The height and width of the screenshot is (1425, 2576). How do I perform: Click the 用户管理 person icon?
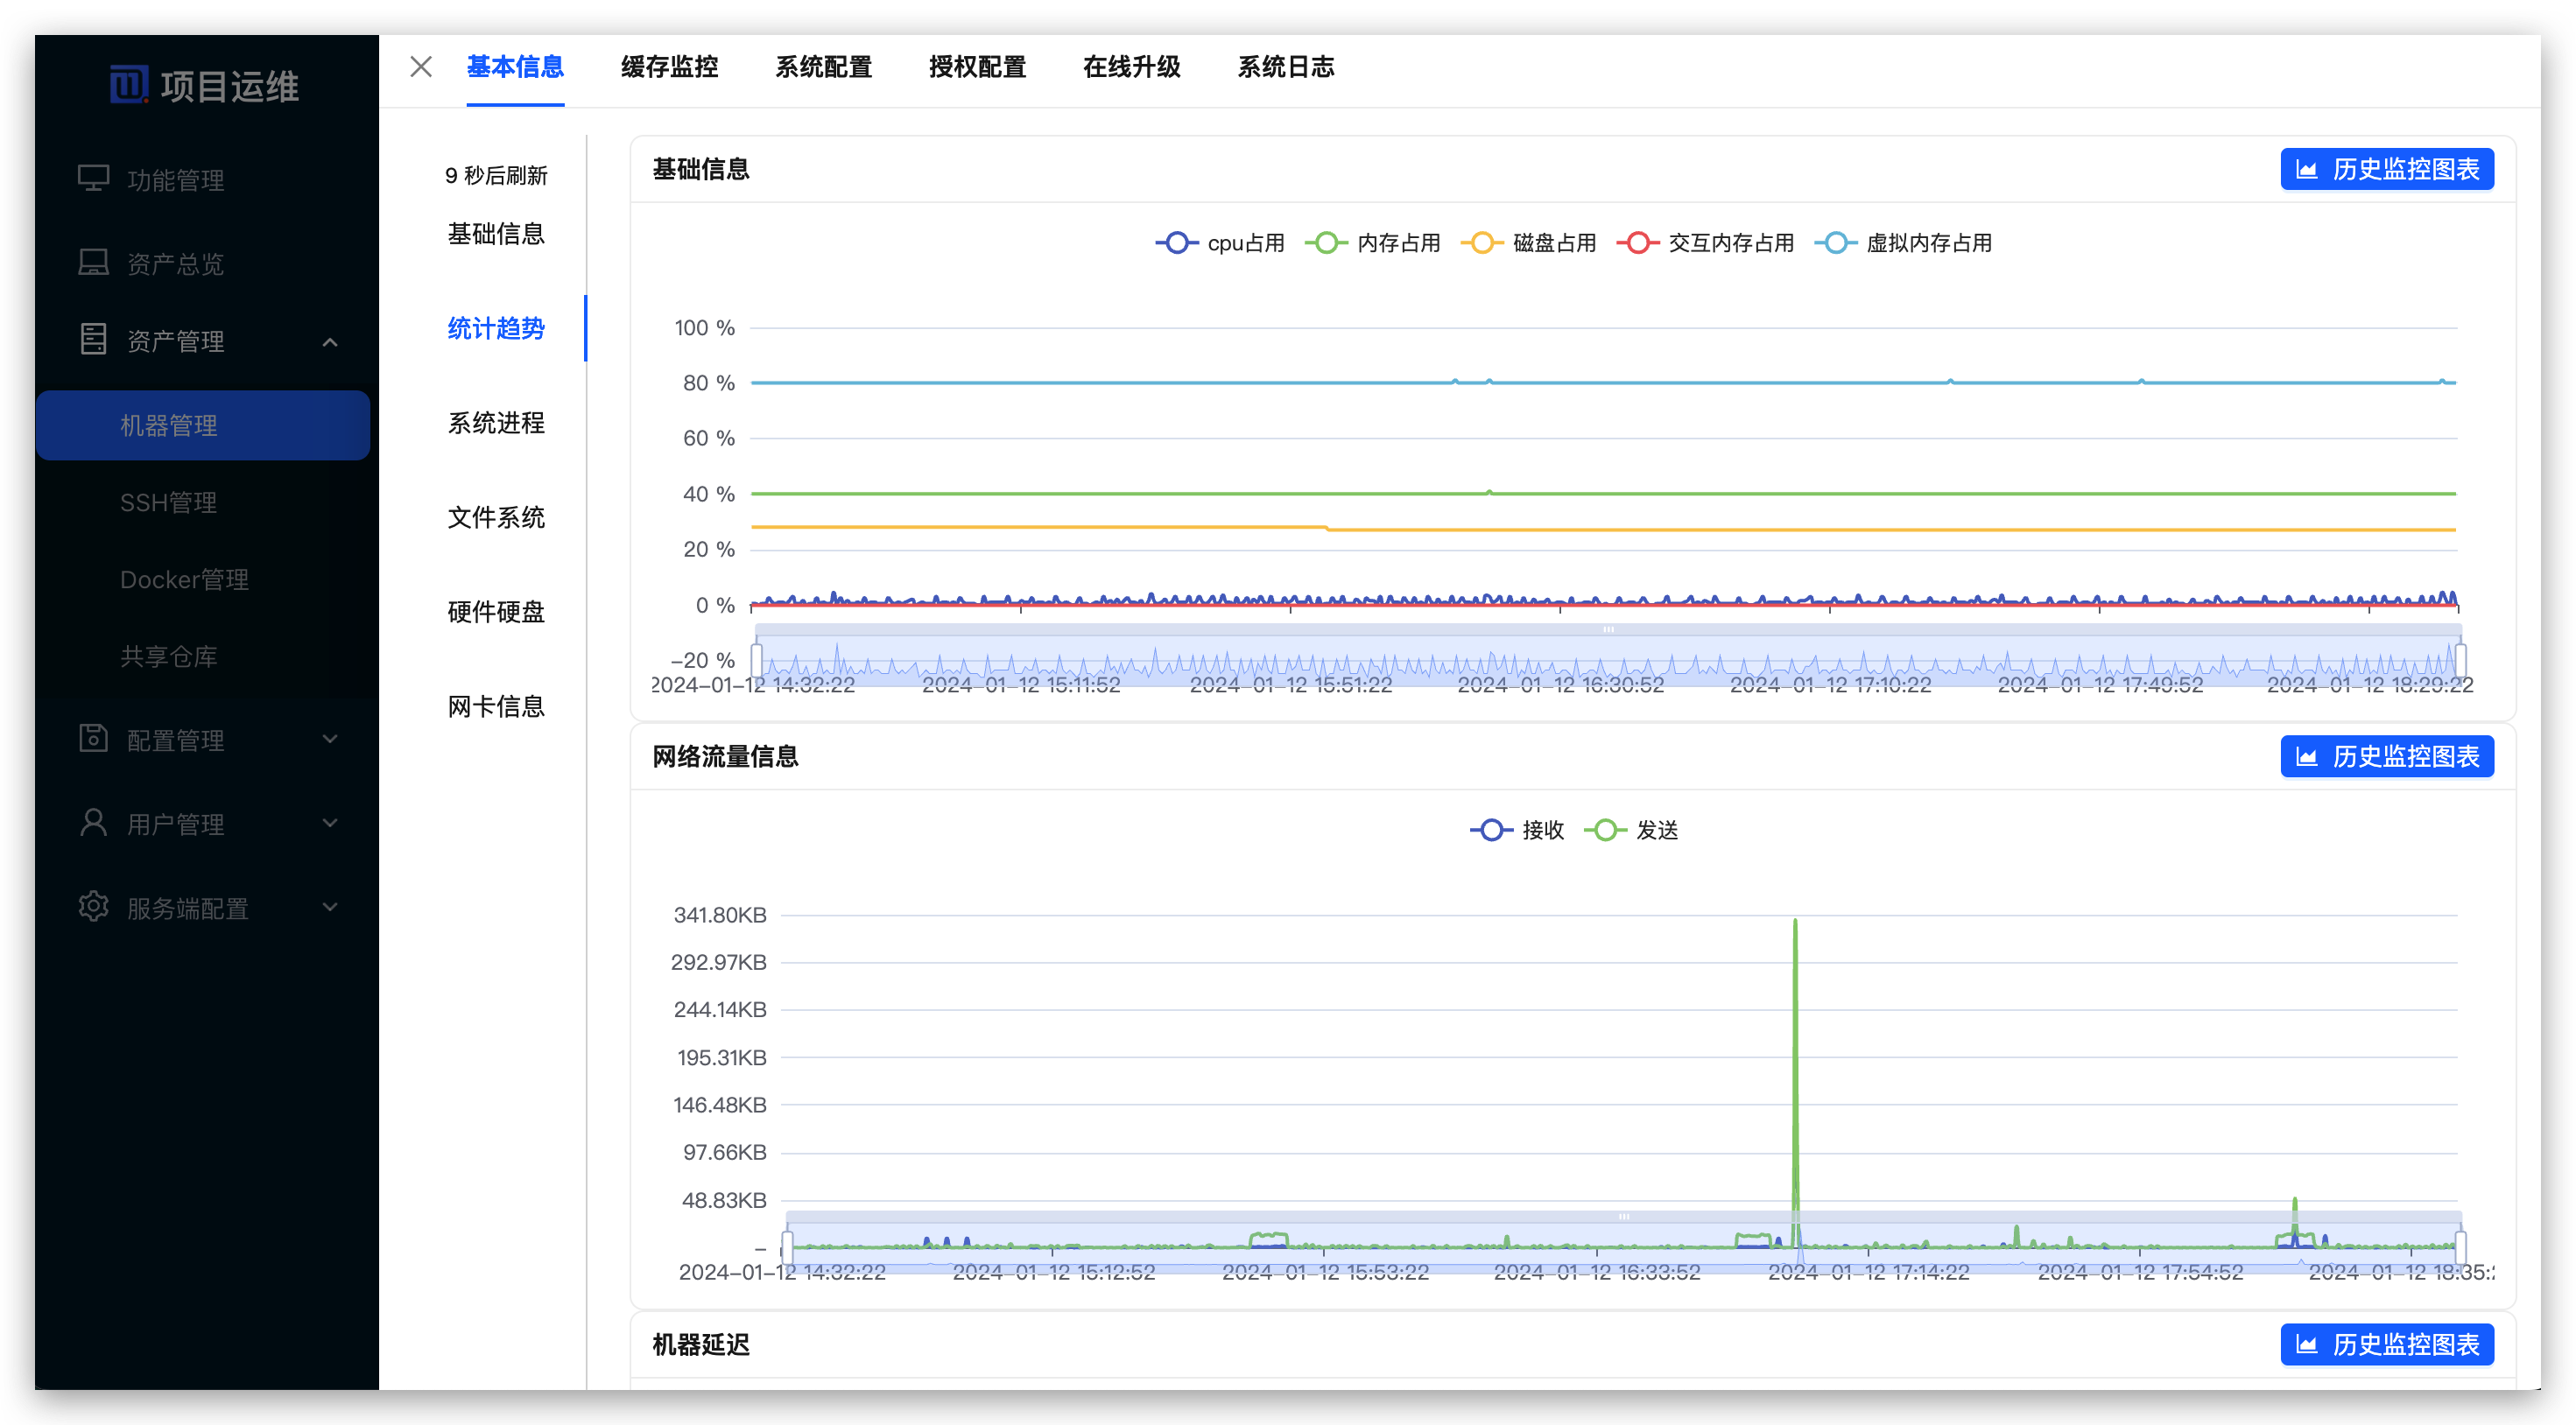pos(93,822)
